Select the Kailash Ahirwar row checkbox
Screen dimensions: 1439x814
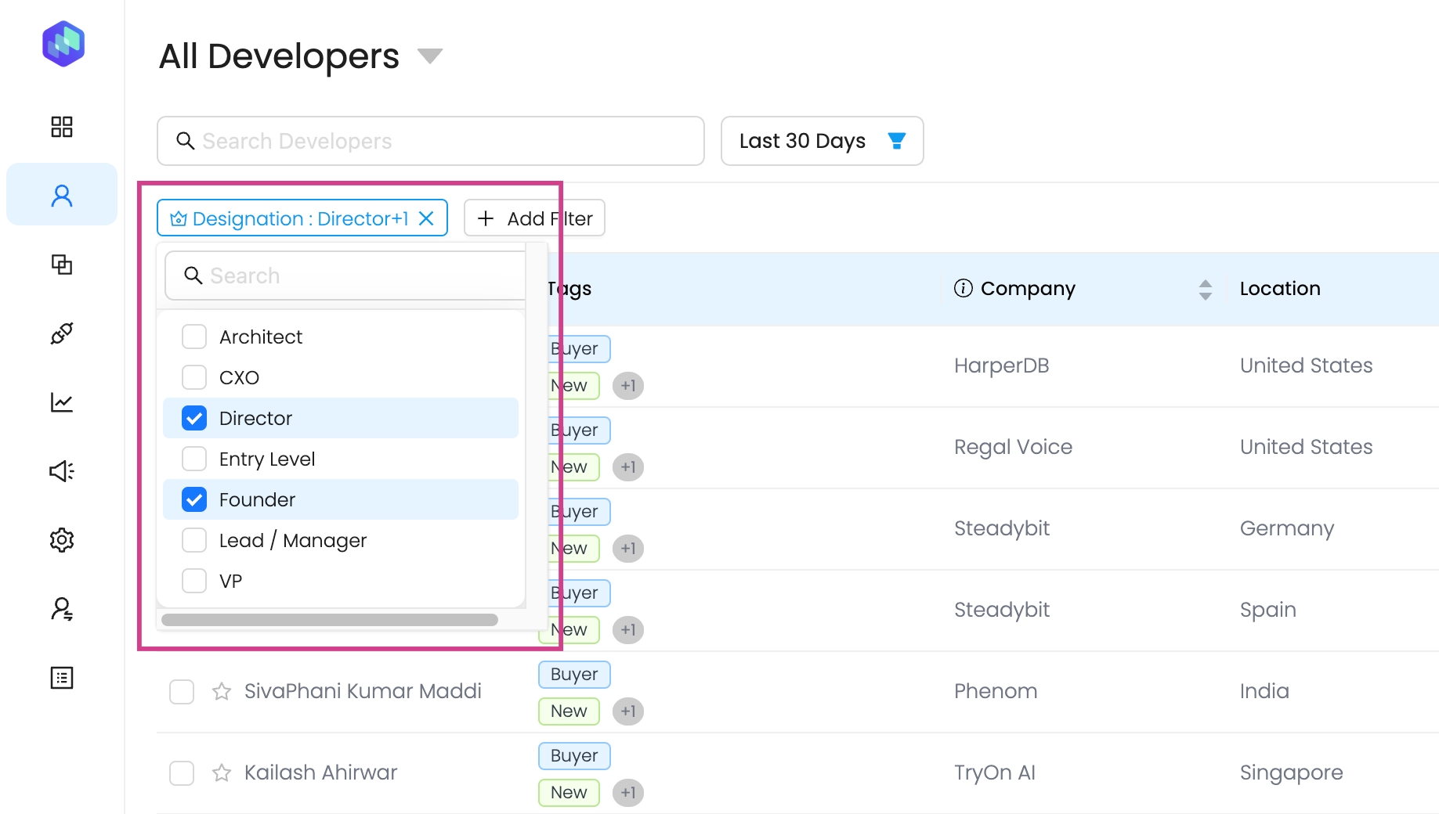tap(182, 773)
